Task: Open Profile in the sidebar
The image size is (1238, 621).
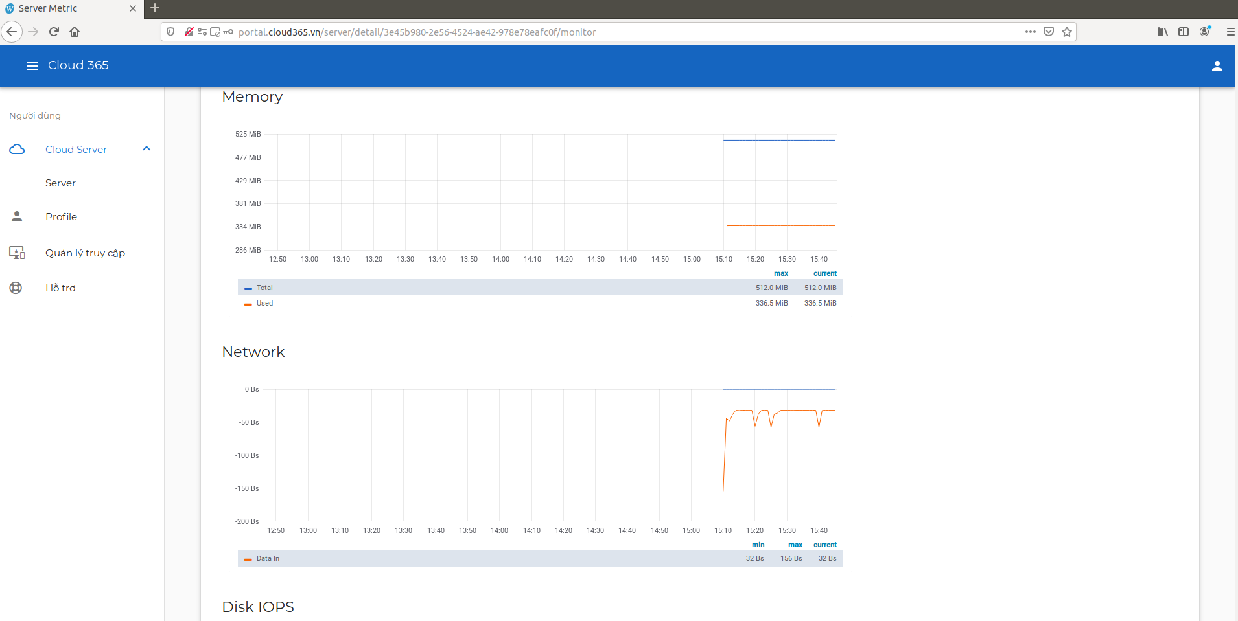Action: (x=61, y=217)
